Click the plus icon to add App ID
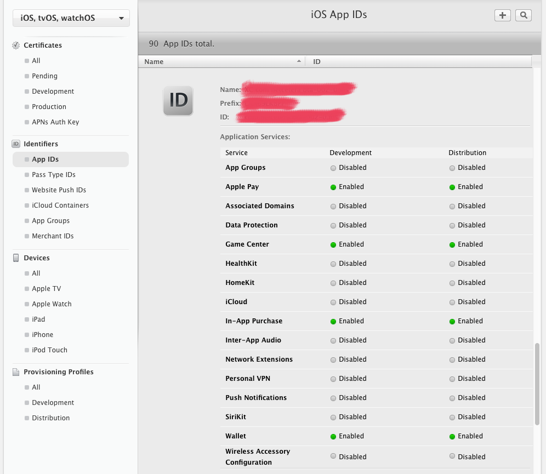The height and width of the screenshot is (474, 546). (502, 15)
